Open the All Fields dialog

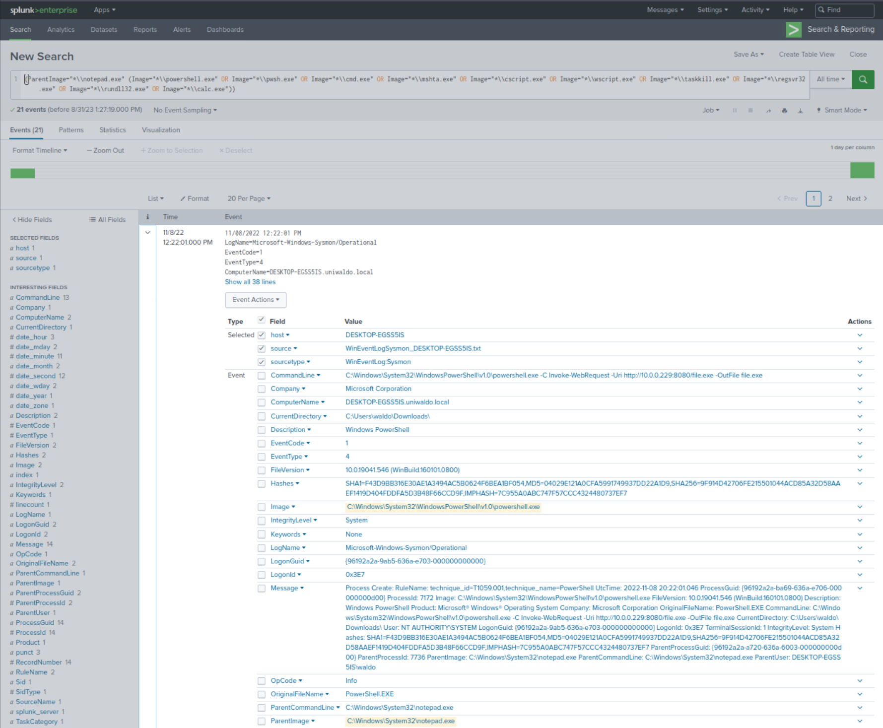tap(107, 219)
